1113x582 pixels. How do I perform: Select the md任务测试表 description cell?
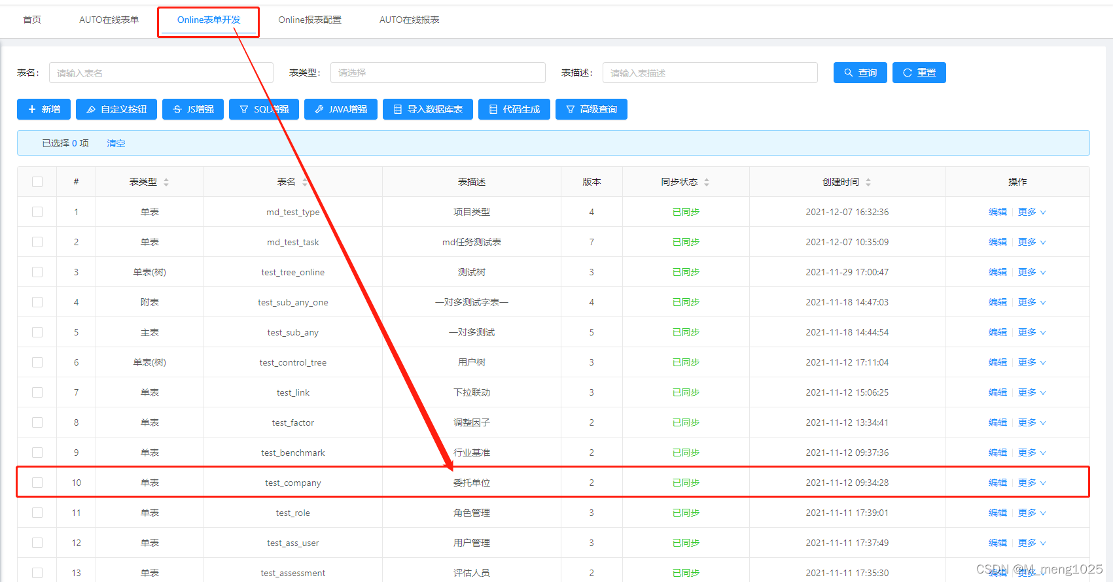point(472,242)
